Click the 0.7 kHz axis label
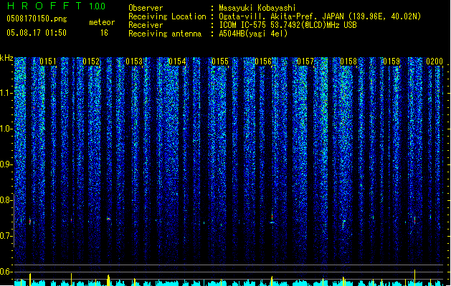Image resolution: width=451 pixels, height=286 pixels. (6, 236)
